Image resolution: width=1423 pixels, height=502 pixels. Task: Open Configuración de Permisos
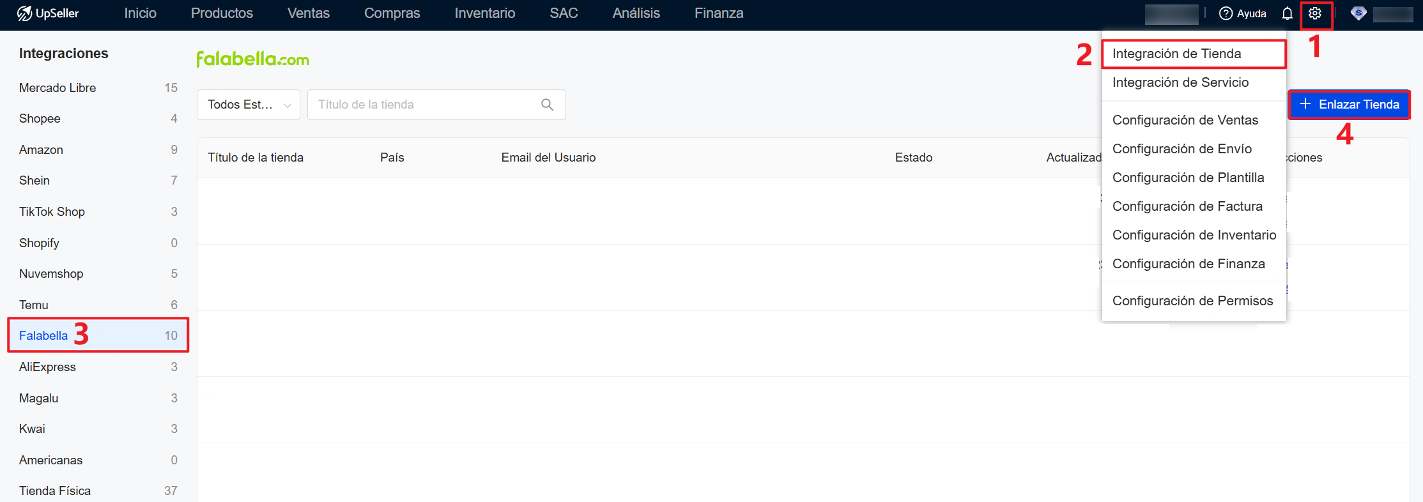coord(1192,301)
